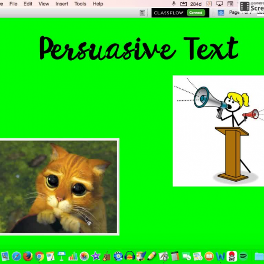Launch Microsoft Word from the dock
This screenshot has width=264, height=264.
click(220, 257)
